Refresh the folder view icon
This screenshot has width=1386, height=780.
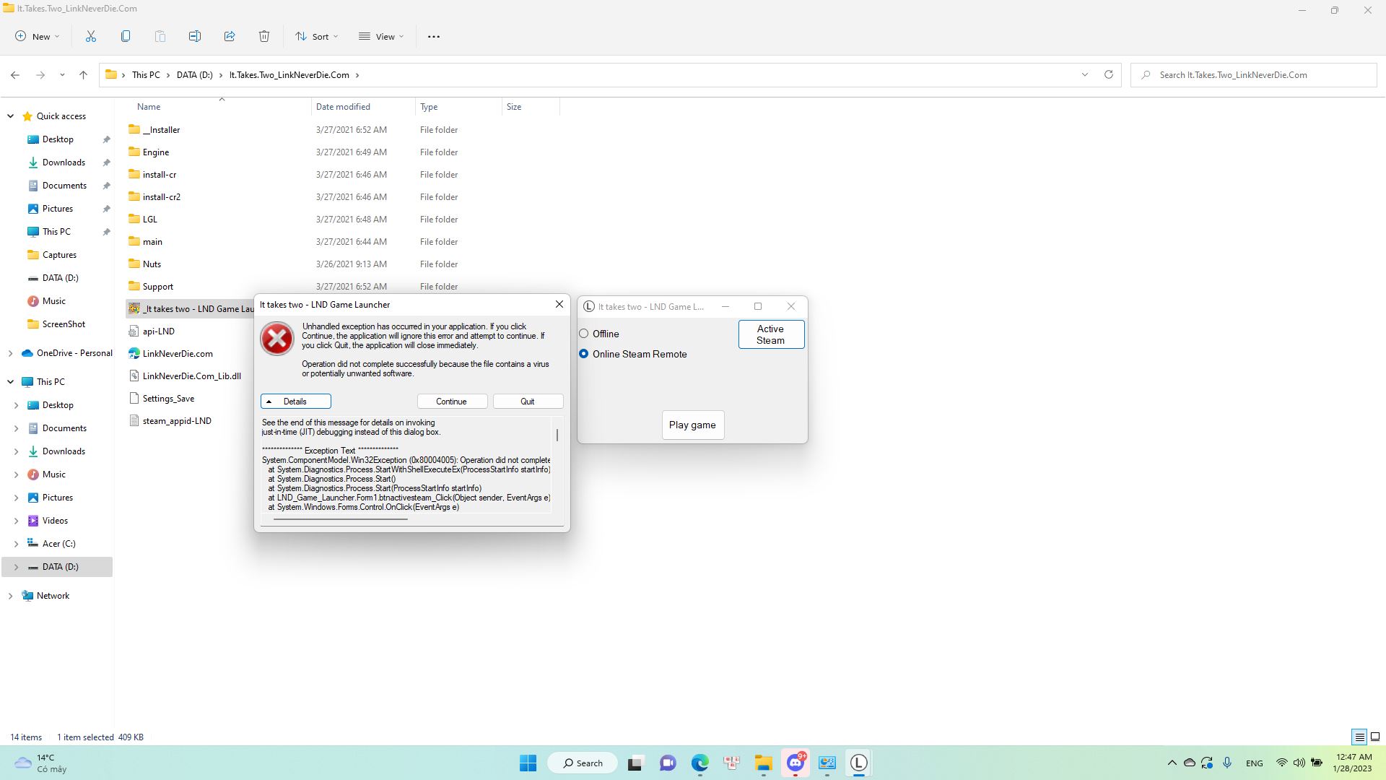point(1109,75)
